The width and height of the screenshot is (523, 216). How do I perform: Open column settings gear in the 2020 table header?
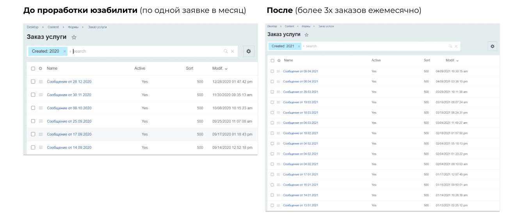[x=41, y=68]
